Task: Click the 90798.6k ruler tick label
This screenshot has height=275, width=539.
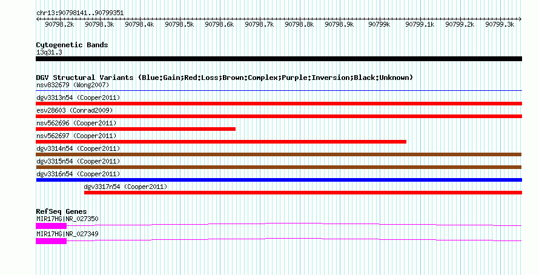Action: pos(219,24)
